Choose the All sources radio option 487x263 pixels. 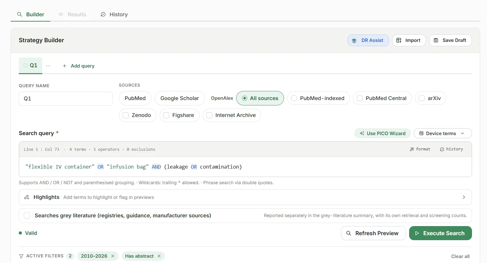260,98
